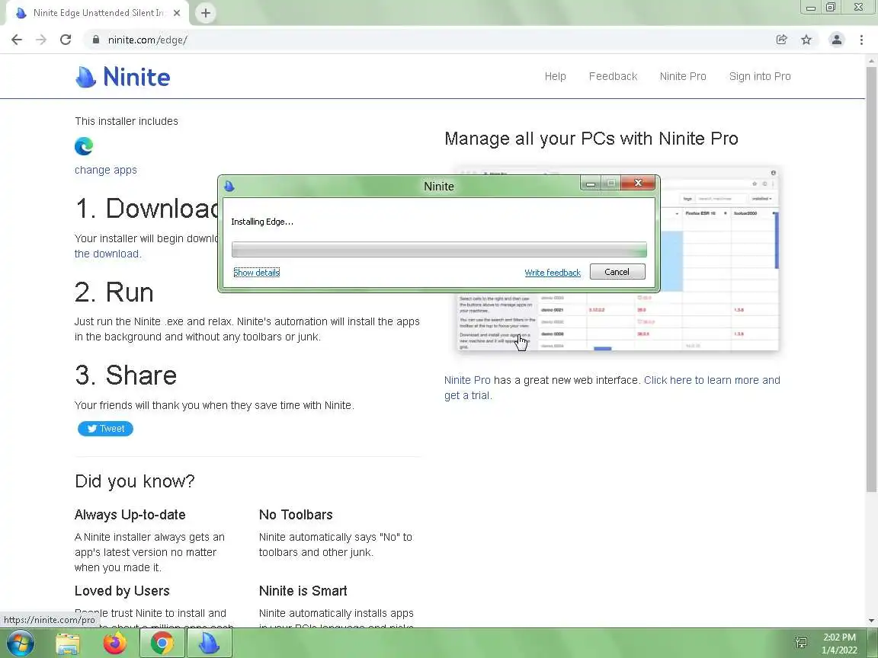Open the Ninite Pro nav link

click(683, 76)
